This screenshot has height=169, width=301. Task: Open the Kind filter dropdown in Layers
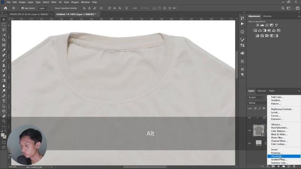point(256,98)
